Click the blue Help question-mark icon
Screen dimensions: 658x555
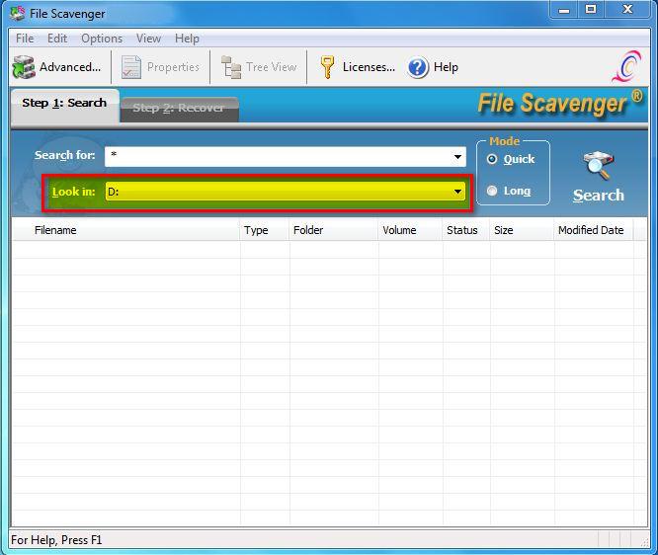(418, 67)
